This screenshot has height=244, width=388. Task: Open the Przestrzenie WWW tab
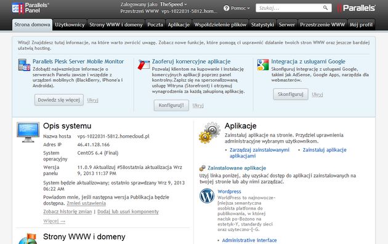(323, 25)
